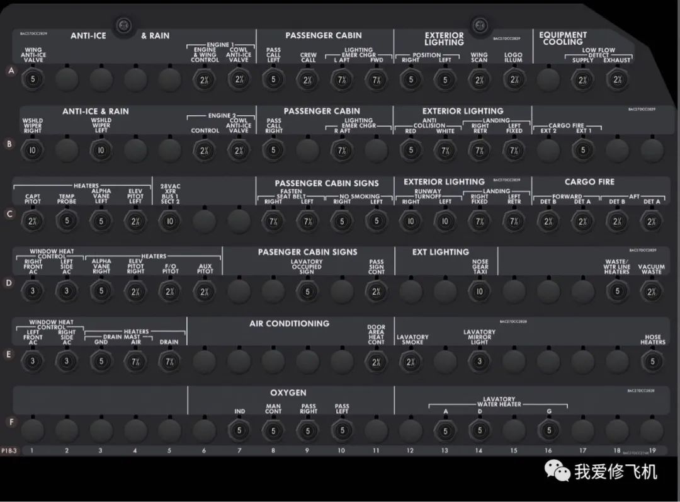680x502 pixels.
Task: Toggle Landing Right Fixed breaker in row C
Action: coord(479,221)
